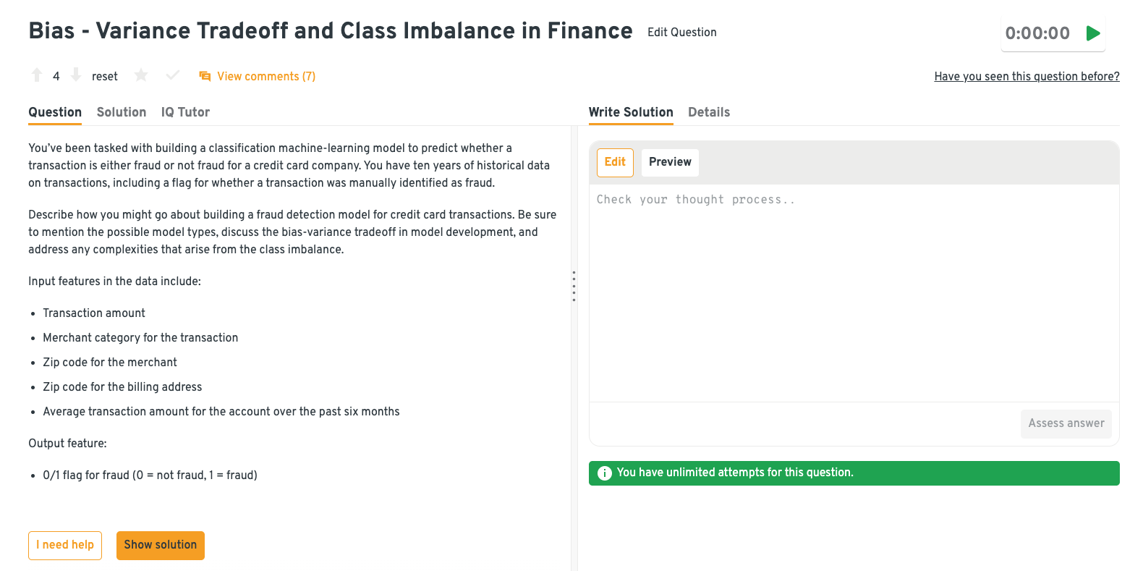Switch to the Details tab
Screen dimensions: 1143x571
tap(708, 112)
